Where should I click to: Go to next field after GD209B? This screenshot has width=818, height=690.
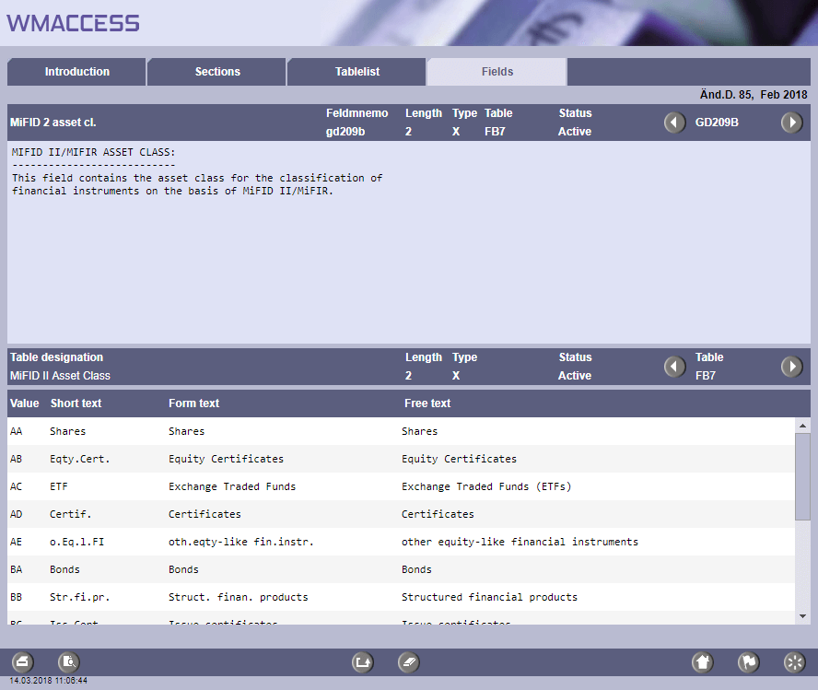point(791,123)
